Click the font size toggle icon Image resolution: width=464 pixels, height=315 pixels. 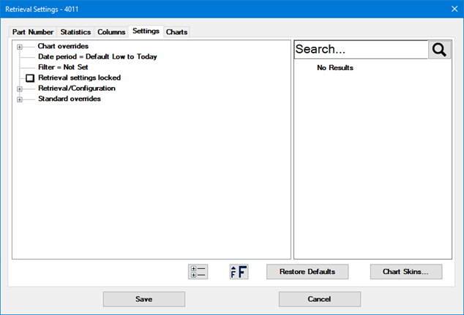coord(239,272)
